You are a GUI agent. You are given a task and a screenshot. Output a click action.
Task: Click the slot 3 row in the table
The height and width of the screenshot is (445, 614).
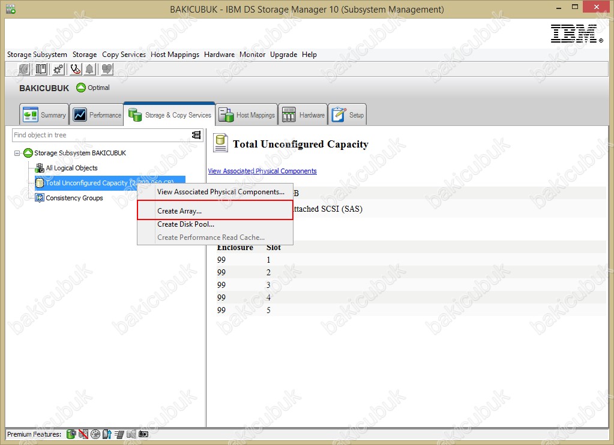pyautogui.click(x=411, y=284)
